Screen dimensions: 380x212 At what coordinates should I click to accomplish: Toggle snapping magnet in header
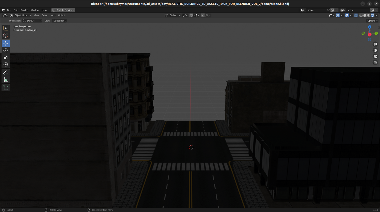(191, 15)
